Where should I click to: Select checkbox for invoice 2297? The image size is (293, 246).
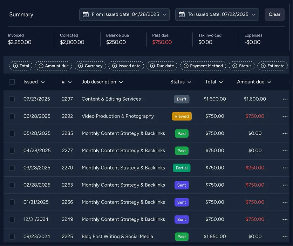[12, 99]
